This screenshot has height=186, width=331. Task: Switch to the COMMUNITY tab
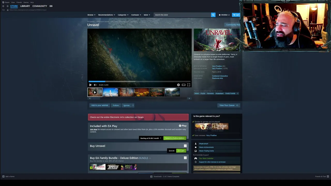40,6
